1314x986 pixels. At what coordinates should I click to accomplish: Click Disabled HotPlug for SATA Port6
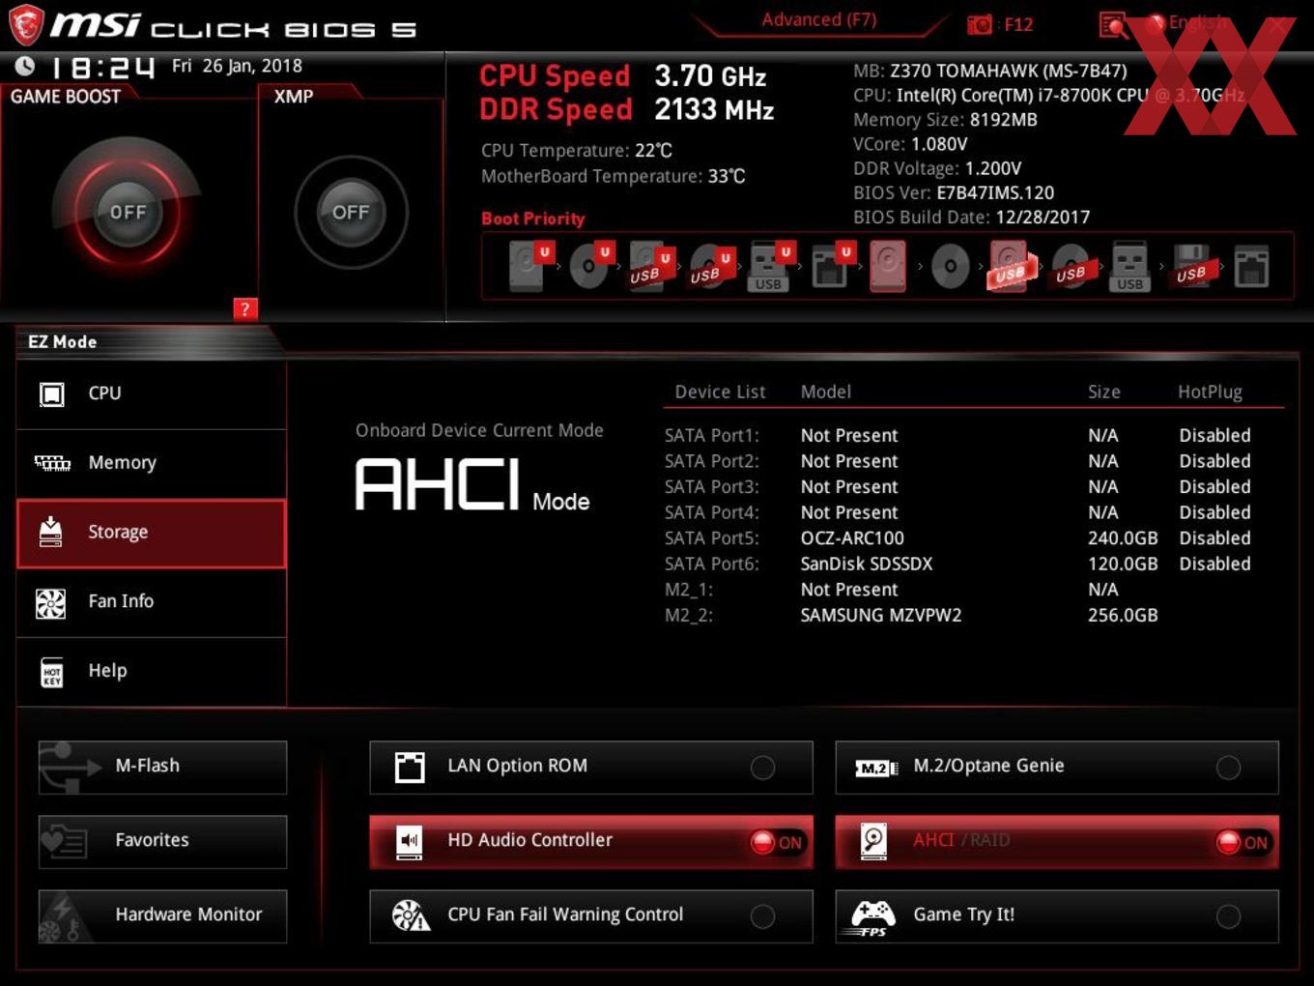(1214, 564)
